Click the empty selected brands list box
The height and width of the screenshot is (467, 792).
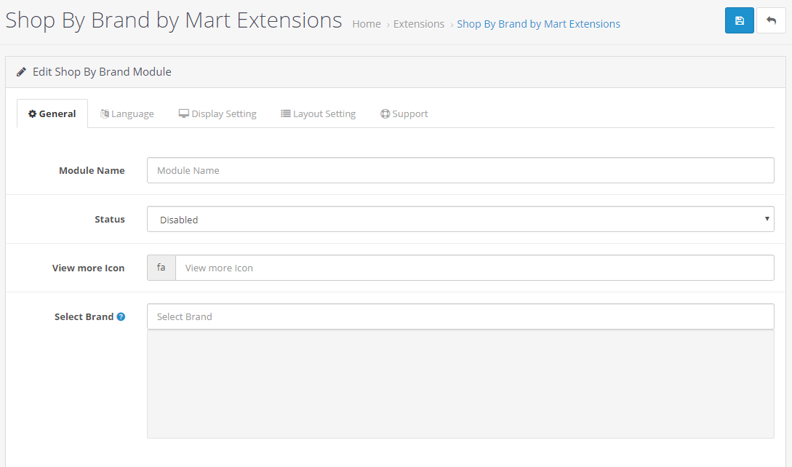click(460, 384)
